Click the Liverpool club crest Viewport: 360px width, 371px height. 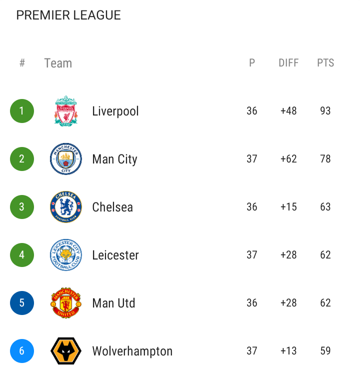coord(66,111)
